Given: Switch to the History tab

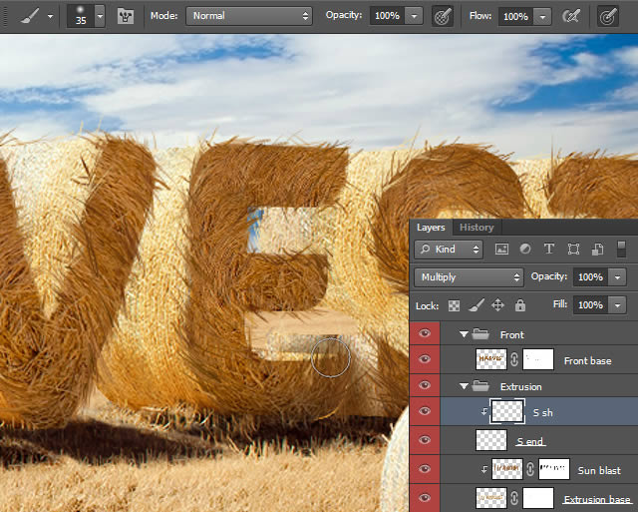Looking at the screenshot, I should 477,228.
